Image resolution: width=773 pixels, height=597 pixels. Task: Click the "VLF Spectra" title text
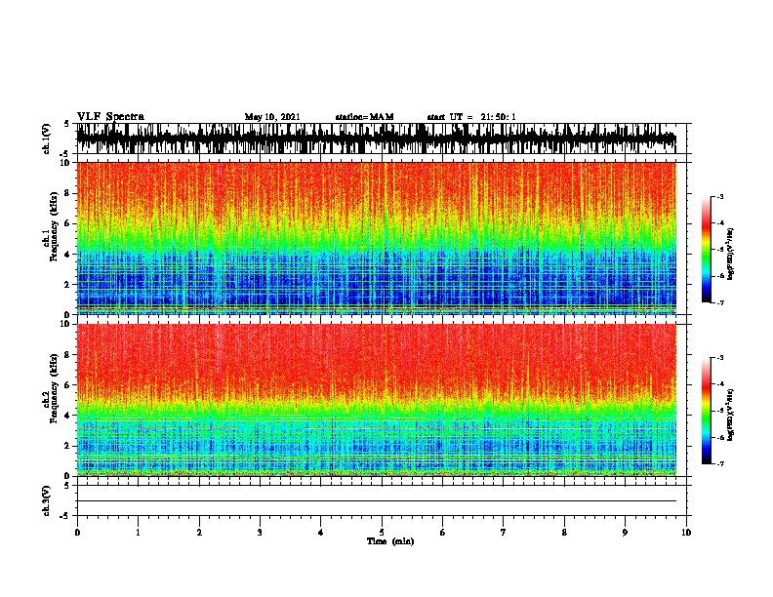click(x=110, y=116)
